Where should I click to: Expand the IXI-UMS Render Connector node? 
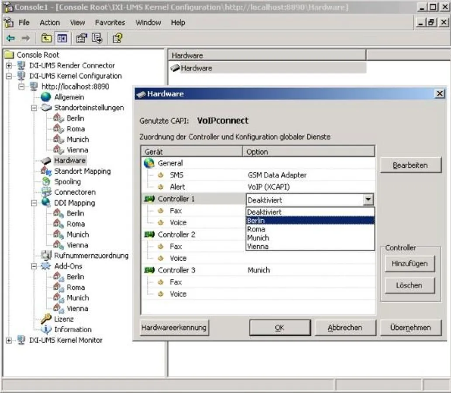click(9, 65)
